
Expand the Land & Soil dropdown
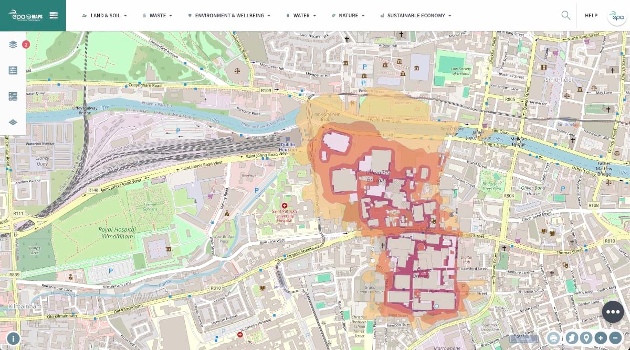point(105,16)
